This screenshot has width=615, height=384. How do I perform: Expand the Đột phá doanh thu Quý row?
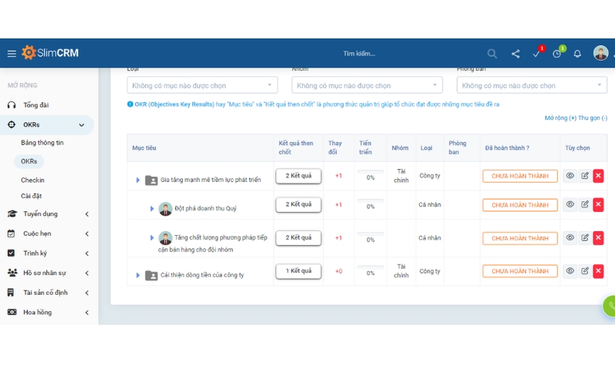tap(151, 208)
